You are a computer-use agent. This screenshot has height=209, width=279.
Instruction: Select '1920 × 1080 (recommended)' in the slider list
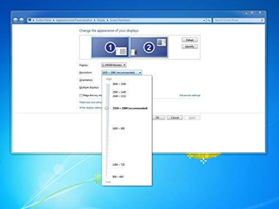(x=130, y=108)
